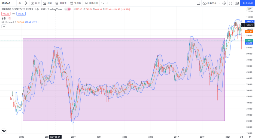Open the 이름없음 saved layout dropdown
Viewport: 255px width, 139px height.
pos(211,3)
